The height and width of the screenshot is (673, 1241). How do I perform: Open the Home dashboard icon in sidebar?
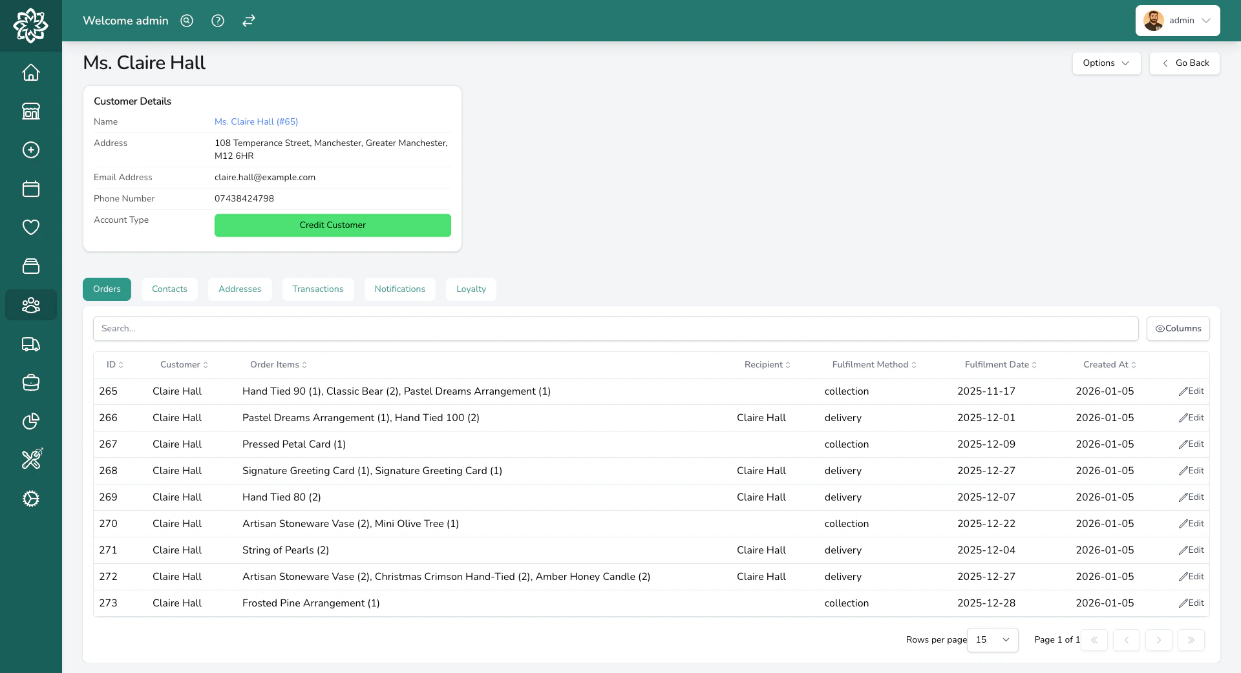30,72
